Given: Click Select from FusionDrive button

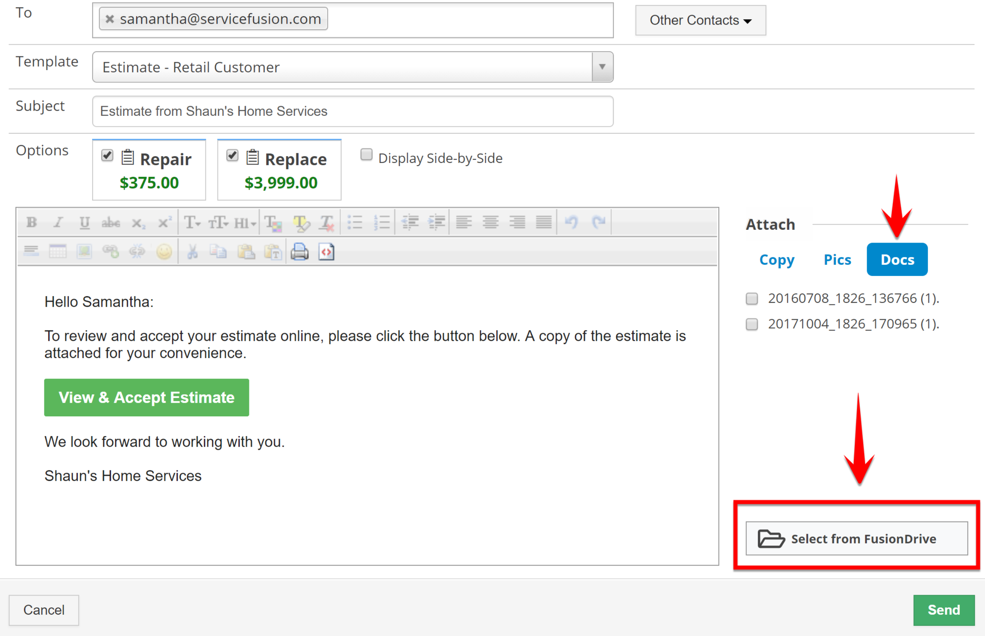Looking at the screenshot, I should point(857,538).
